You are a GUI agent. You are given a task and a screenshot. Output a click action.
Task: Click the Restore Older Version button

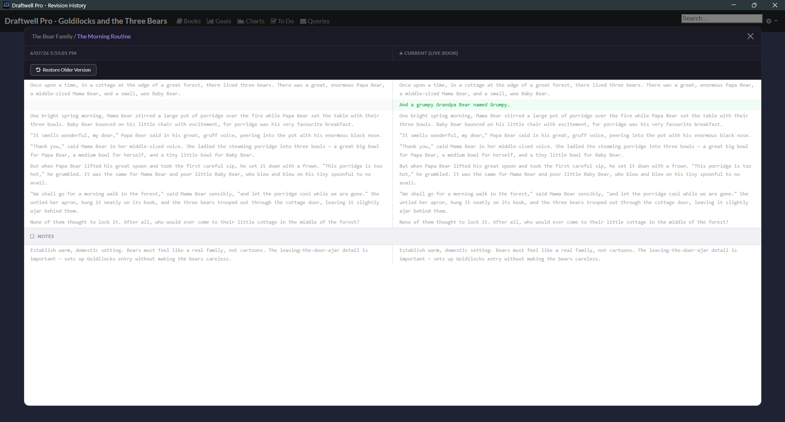[x=63, y=70]
